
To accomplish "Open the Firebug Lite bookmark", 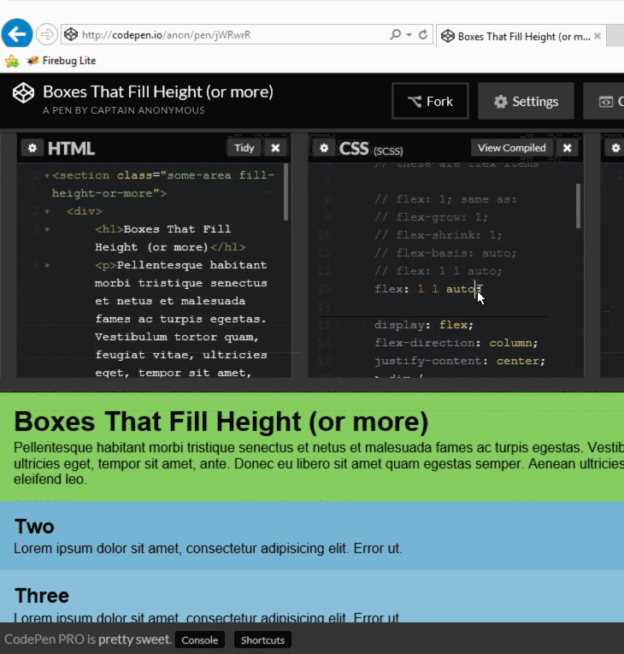I will (62, 61).
